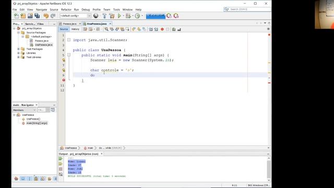Switch to the Services tab
This screenshot has height=188, width=334.
(30, 24)
